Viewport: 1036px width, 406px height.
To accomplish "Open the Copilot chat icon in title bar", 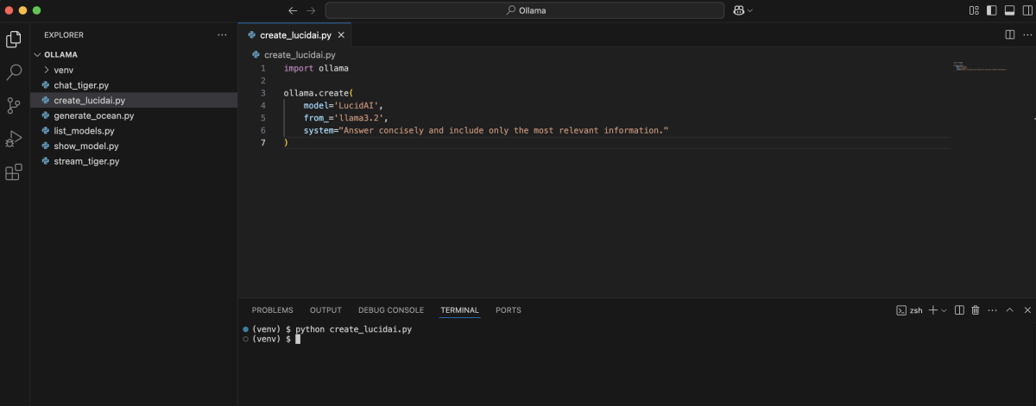I will click(x=738, y=10).
